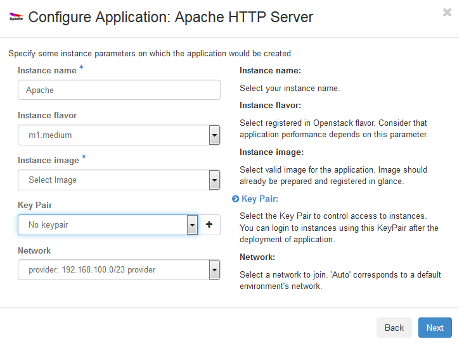Click the 'Instance image:' help heading
Image resolution: width=464 pixels, height=344 pixels.
271,152
